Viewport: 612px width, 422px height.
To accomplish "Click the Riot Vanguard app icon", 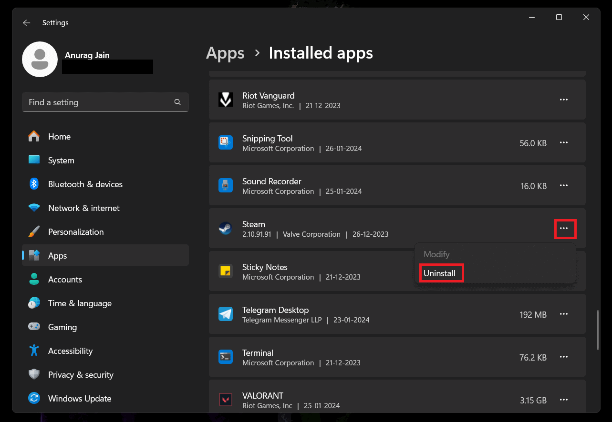I will [225, 100].
